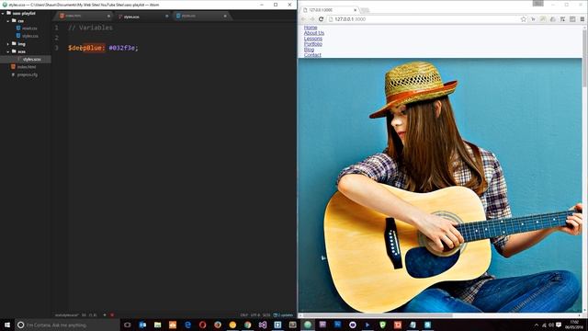Expand the img folder in tree
This screenshot has width=588, height=331.
[x=8, y=44]
